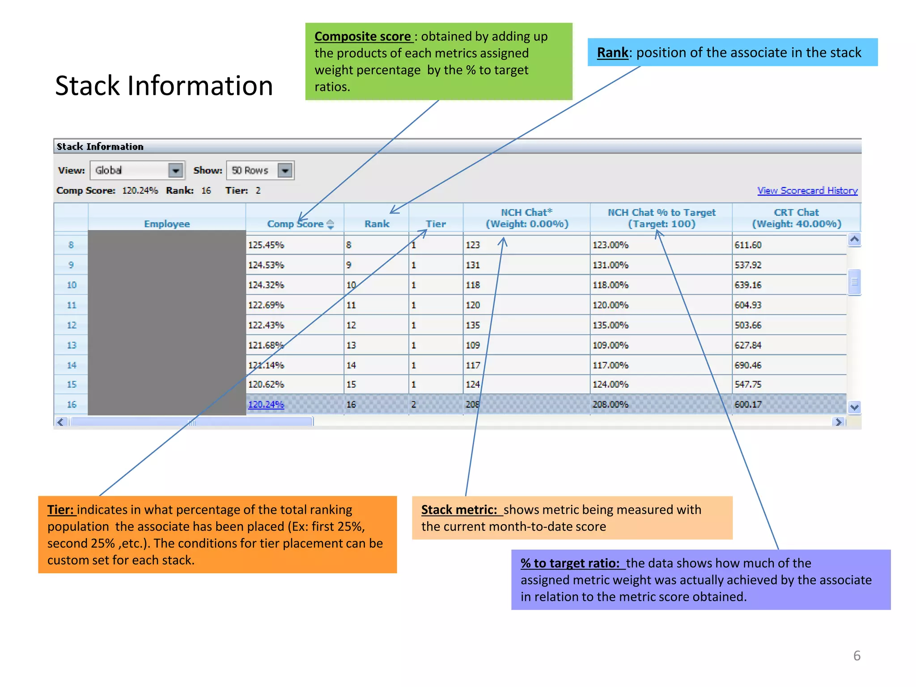
Task: Click the horizontal scrollbar thumb
Action: pos(191,422)
